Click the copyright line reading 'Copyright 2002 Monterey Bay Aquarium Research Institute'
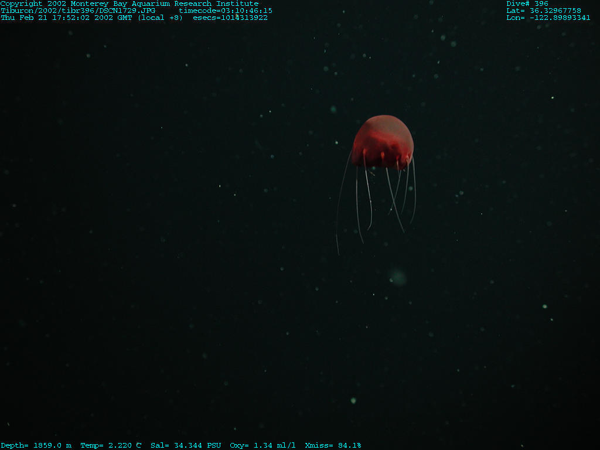Viewport: 600px width, 450px height. click(x=129, y=4)
